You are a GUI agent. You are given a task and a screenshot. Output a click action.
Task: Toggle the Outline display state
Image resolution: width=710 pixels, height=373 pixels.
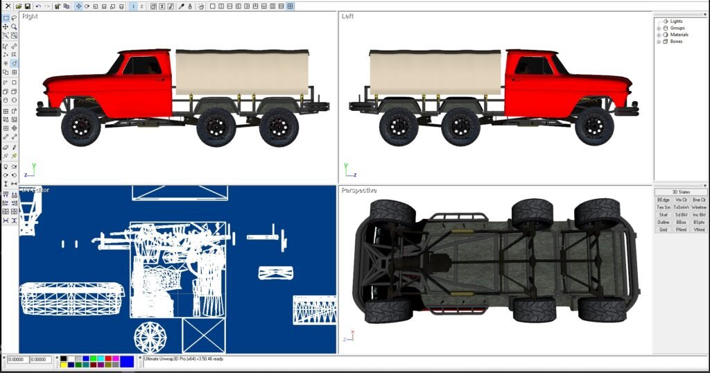point(663,222)
